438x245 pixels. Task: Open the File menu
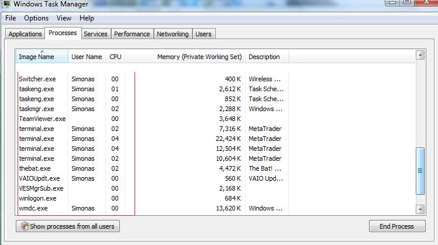pos(11,18)
